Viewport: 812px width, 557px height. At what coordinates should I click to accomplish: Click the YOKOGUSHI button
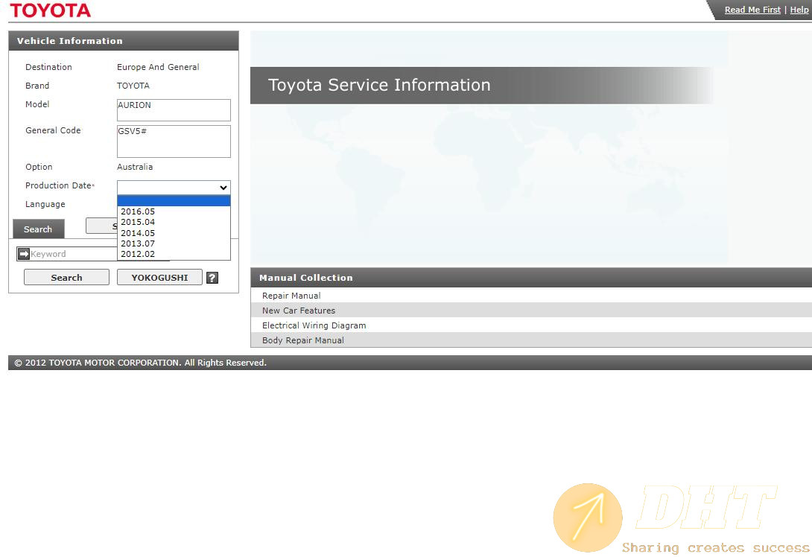point(159,278)
